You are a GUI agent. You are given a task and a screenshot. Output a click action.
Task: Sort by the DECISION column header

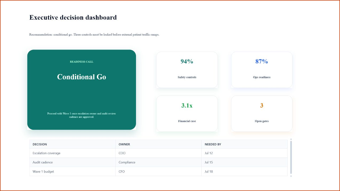[72, 144]
